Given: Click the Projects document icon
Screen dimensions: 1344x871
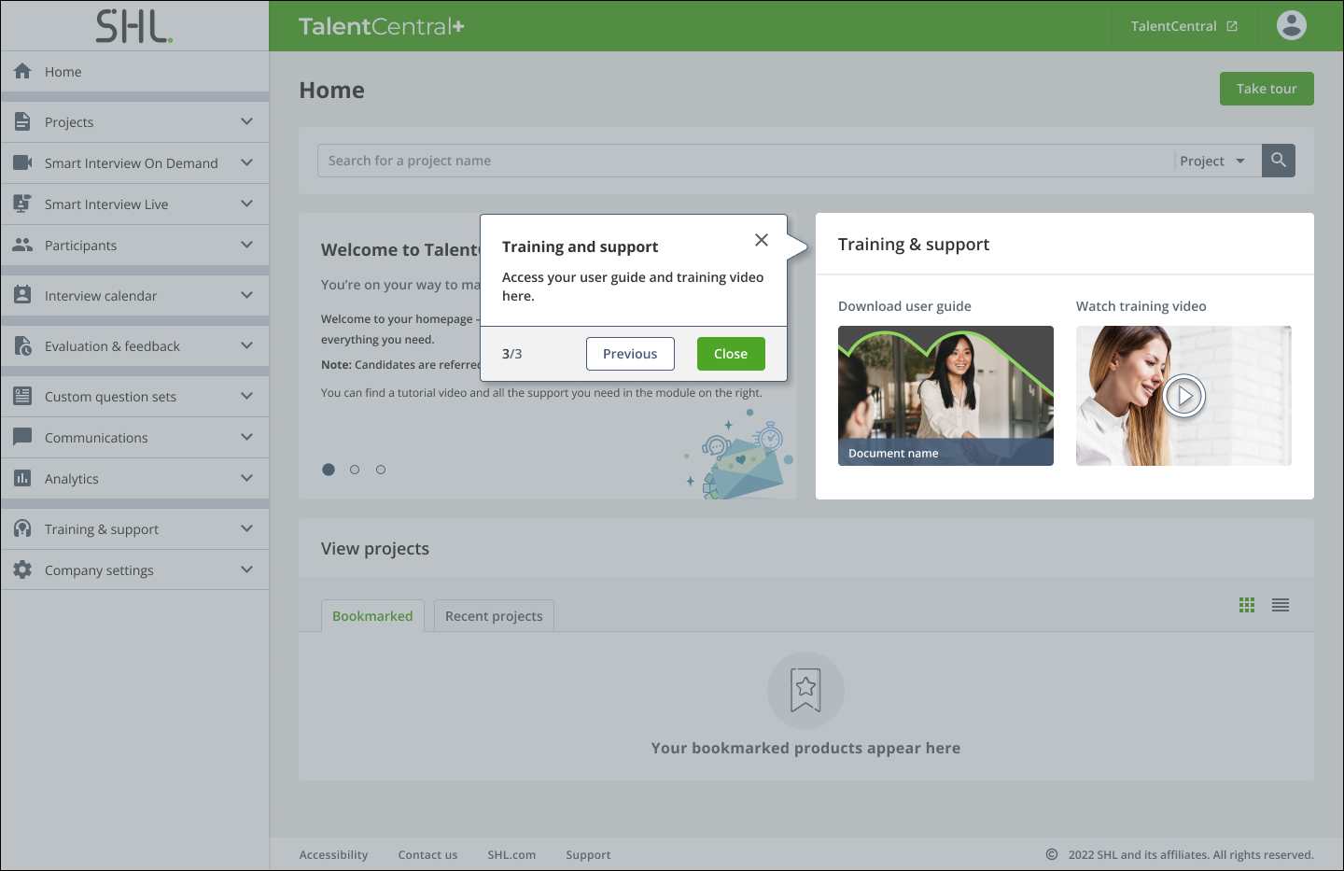Looking at the screenshot, I should pos(22,121).
